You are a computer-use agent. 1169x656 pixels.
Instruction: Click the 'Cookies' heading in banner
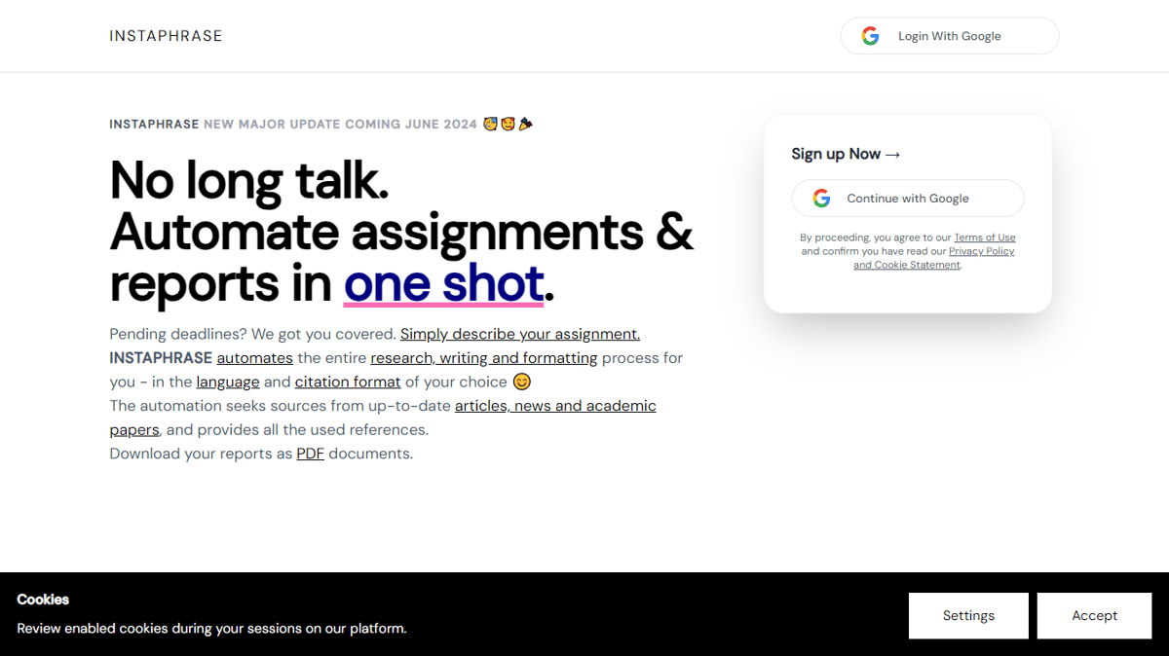tap(43, 600)
